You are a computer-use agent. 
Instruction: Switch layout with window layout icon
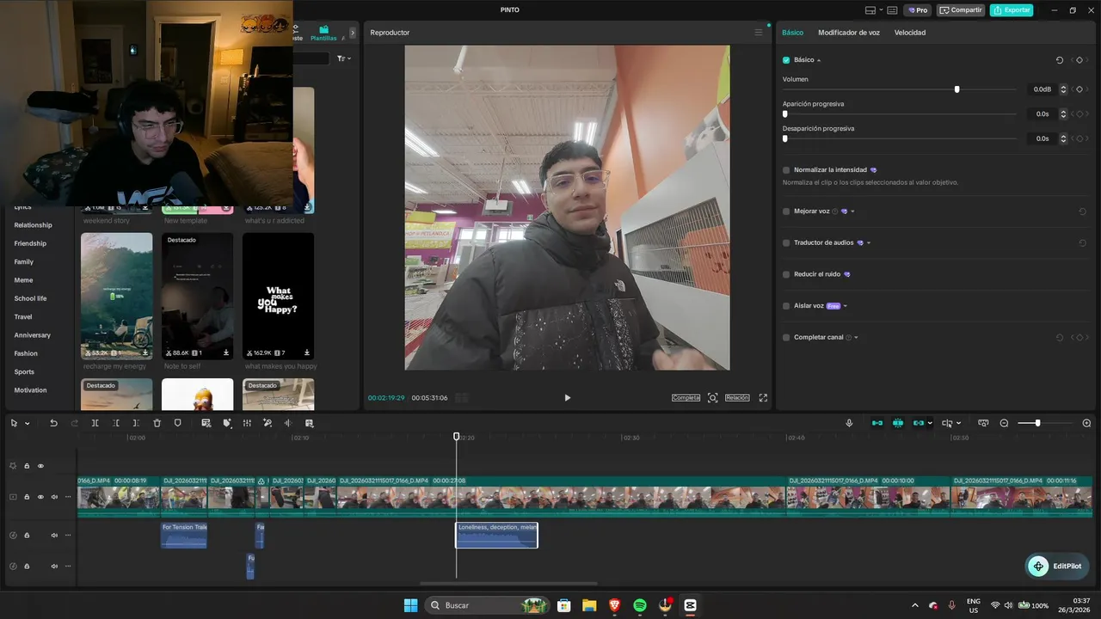(870, 10)
